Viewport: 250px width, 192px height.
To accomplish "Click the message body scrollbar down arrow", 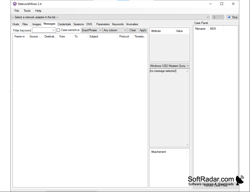I will 188,145.
